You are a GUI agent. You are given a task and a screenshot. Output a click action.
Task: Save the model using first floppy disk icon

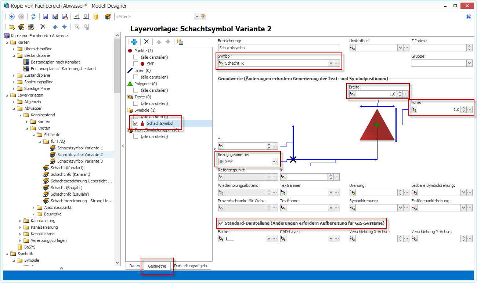tap(46, 17)
